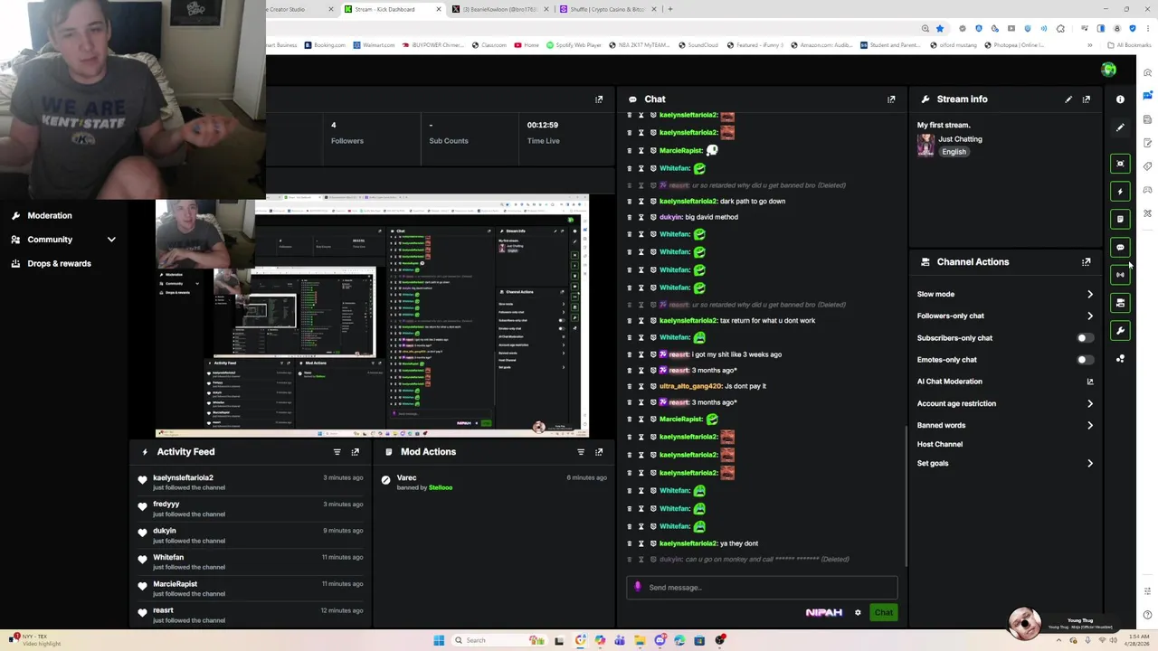Toggle wrench stream info icon in right rail
The image size is (1158, 651).
[1120, 331]
